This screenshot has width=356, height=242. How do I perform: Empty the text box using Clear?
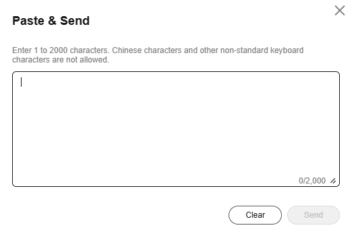click(x=255, y=215)
